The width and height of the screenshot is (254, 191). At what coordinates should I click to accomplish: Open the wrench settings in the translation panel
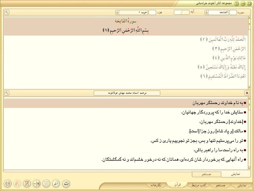pos(7,93)
